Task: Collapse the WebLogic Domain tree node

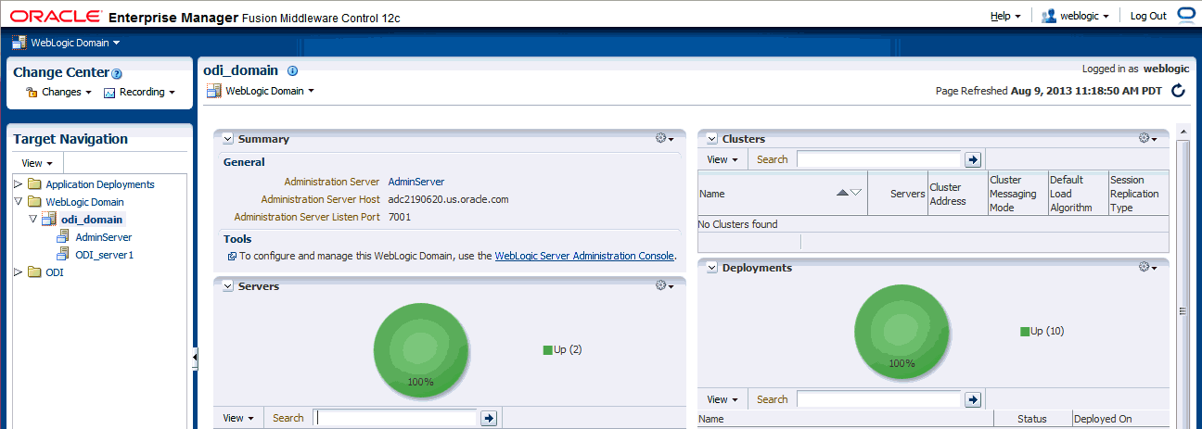Action: point(19,202)
